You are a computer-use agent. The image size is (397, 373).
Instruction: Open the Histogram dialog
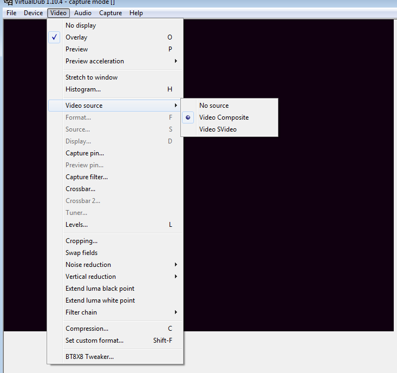[115, 89]
